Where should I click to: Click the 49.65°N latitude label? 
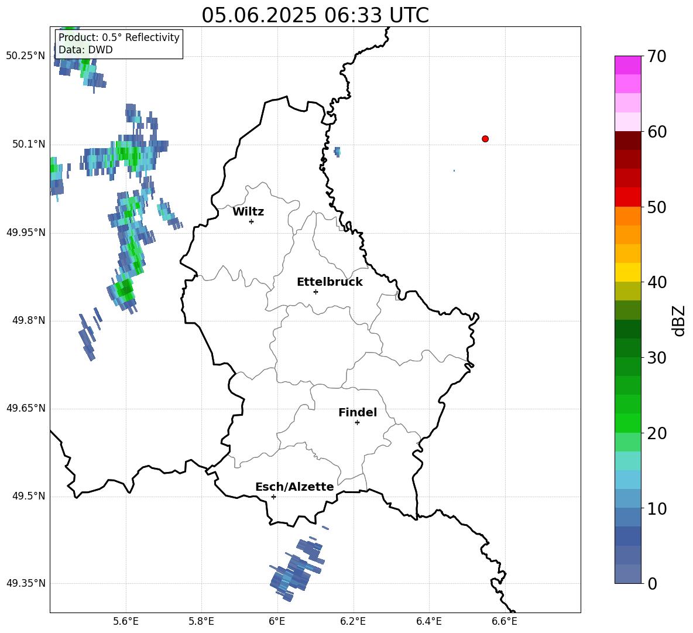click(x=26, y=408)
